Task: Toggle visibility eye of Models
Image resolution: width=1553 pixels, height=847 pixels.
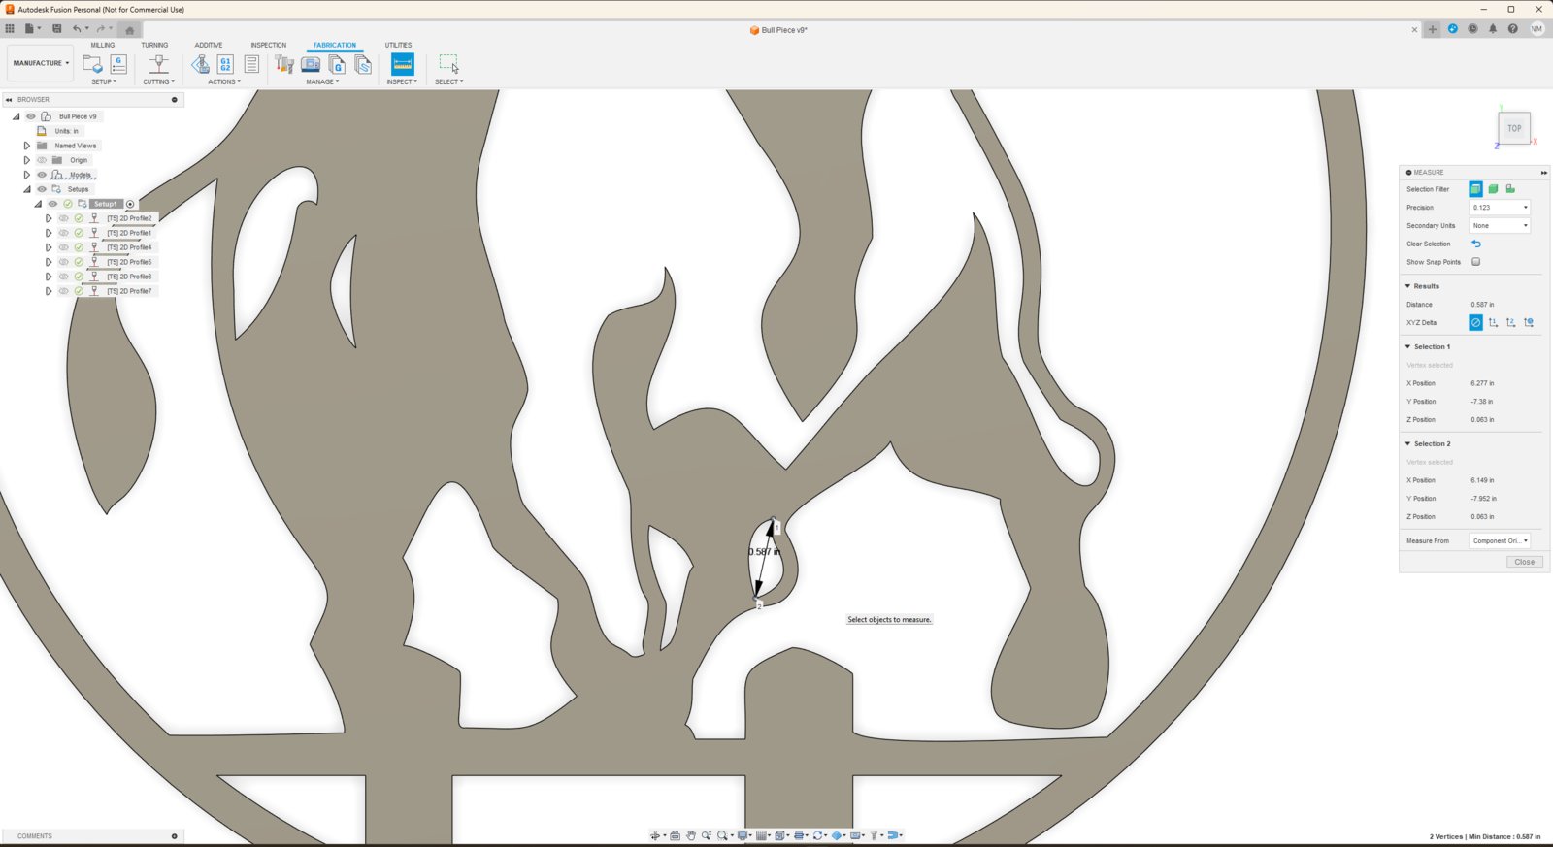Action: pyautogui.click(x=42, y=175)
